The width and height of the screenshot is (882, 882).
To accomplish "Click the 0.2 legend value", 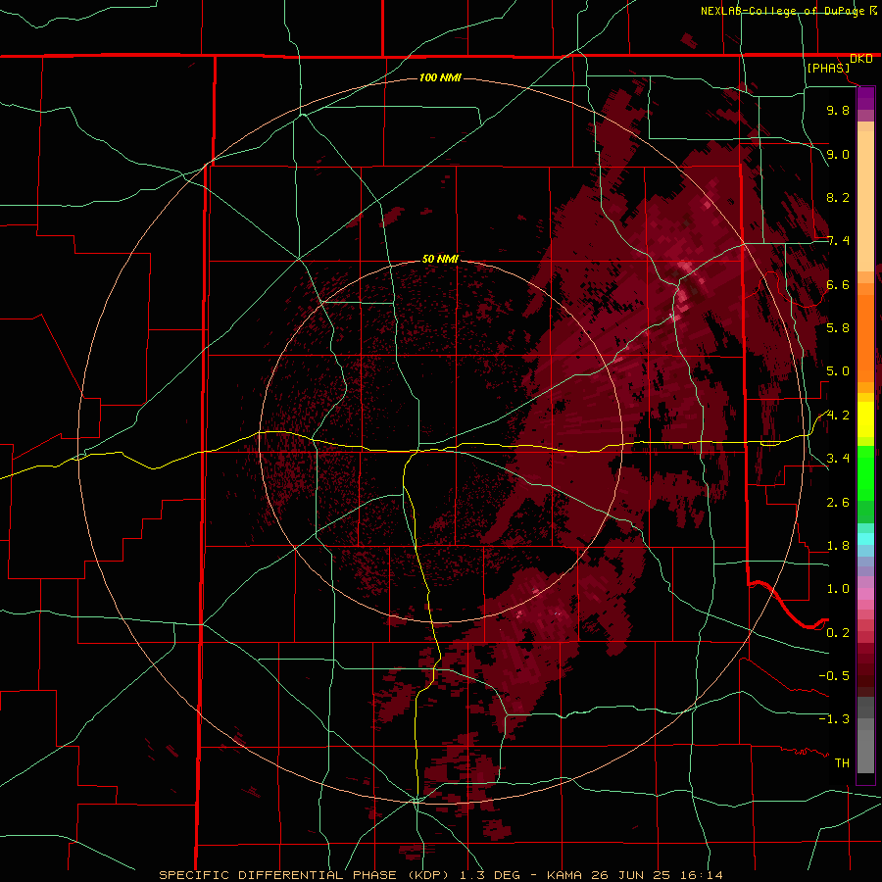I will click(838, 632).
